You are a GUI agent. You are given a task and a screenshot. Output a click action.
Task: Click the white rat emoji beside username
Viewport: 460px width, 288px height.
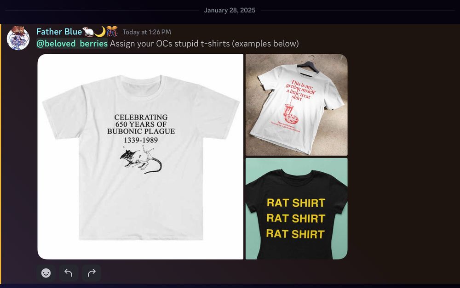click(88, 32)
